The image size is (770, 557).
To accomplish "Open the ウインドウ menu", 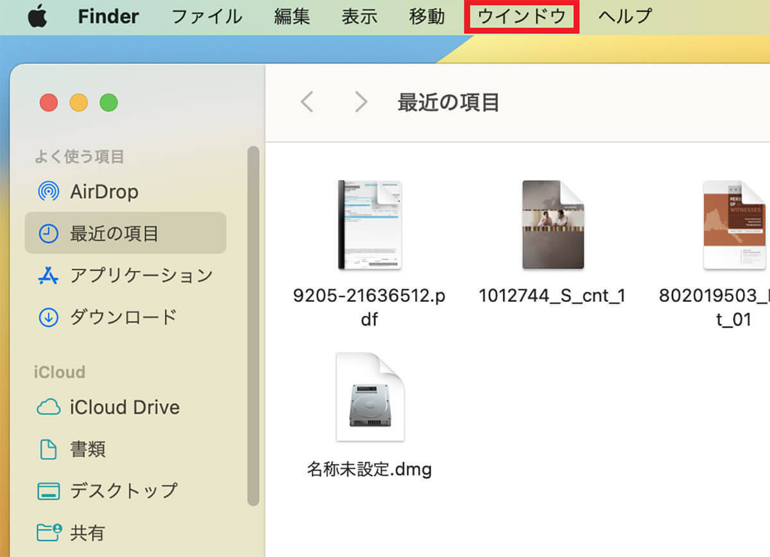I will (522, 16).
